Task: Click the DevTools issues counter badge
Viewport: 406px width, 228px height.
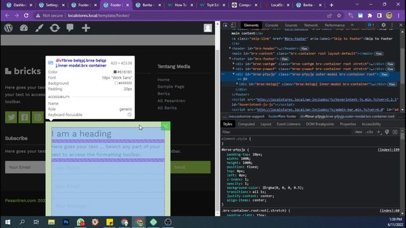Action: [x=370, y=25]
